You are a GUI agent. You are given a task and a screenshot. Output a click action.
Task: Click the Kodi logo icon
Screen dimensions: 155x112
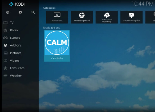click(11, 4)
